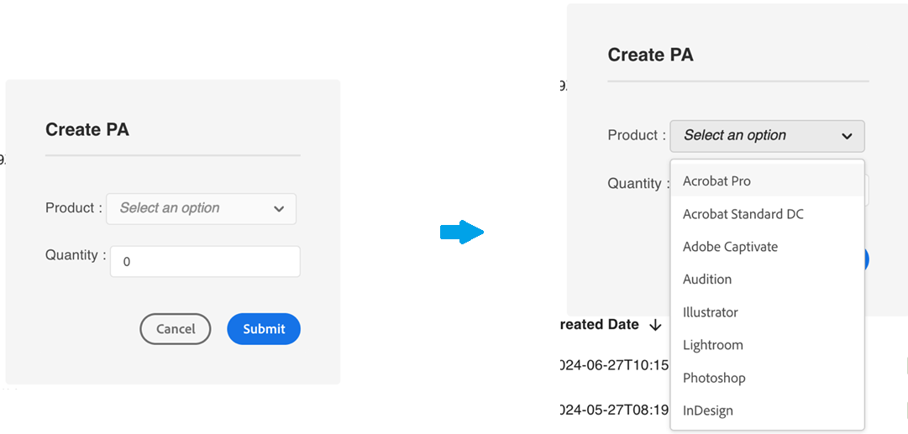Pick Photoshop from the dropdown list

point(713,378)
